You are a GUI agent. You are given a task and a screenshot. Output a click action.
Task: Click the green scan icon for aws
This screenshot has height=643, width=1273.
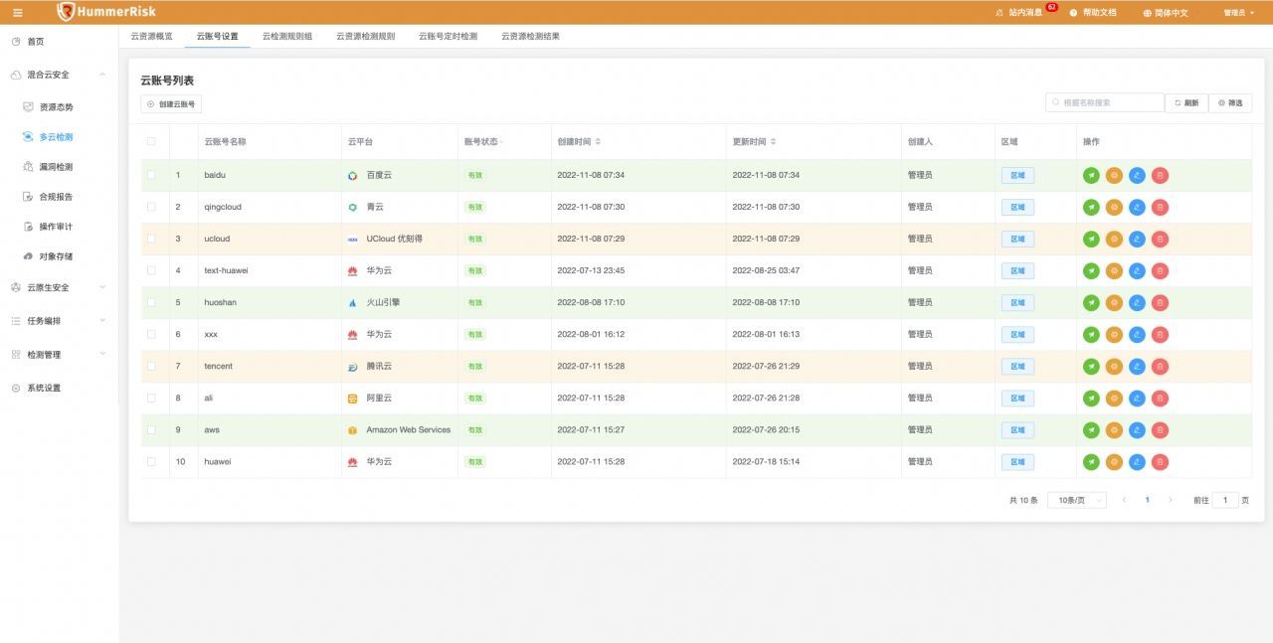(1091, 430)
